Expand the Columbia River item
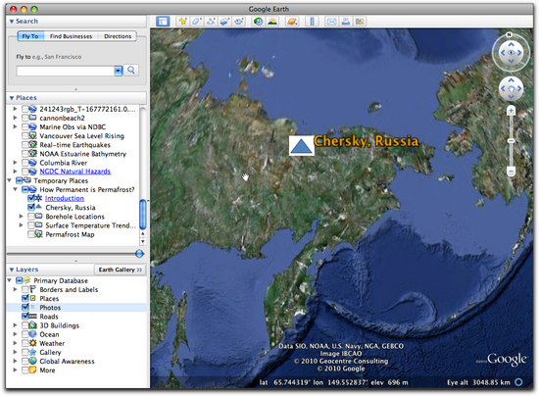Viewport: 539px width, 396px height. [x=15, y=163]
